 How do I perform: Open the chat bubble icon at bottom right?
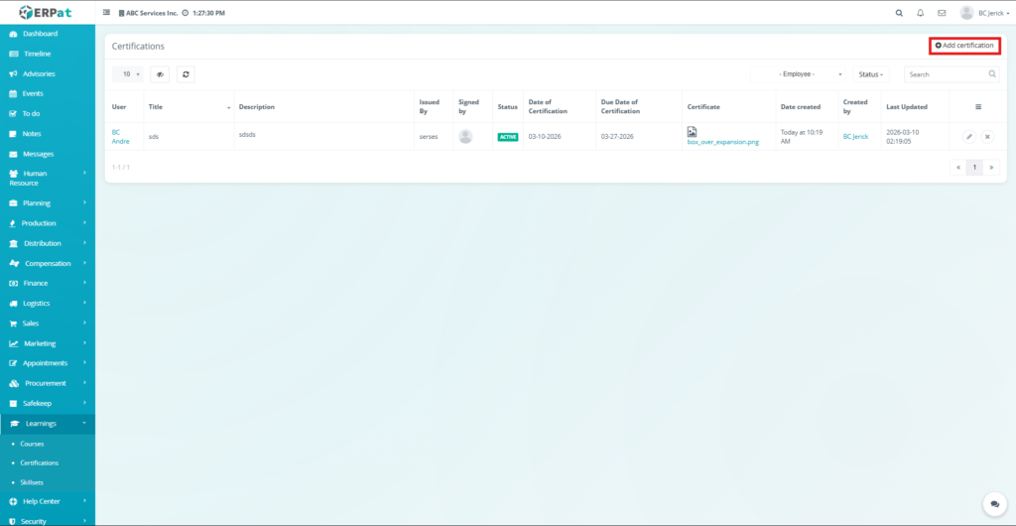click(991, 504)
